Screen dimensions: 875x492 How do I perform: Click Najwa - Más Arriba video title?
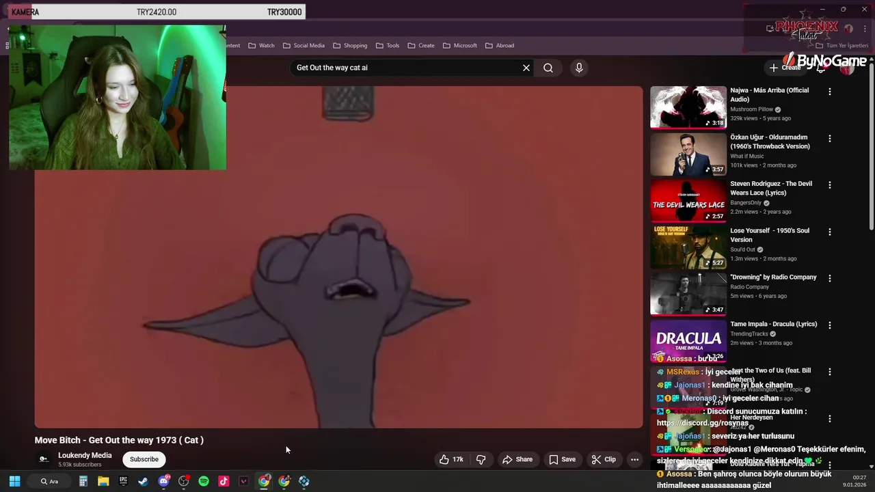point(769,95)
